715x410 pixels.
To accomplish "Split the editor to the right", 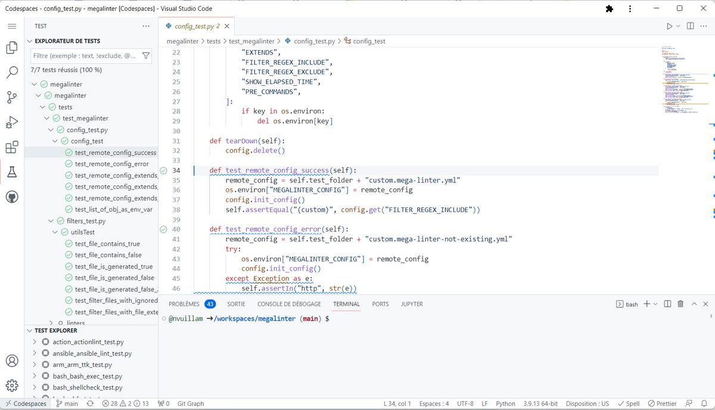I will click(x=690, y=26).
